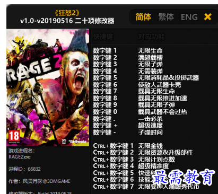Select the 超级速度 option
Viewport: 218px width, 194px height.
150,126
